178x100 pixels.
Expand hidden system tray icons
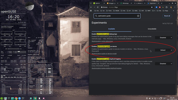pos(158,98)
